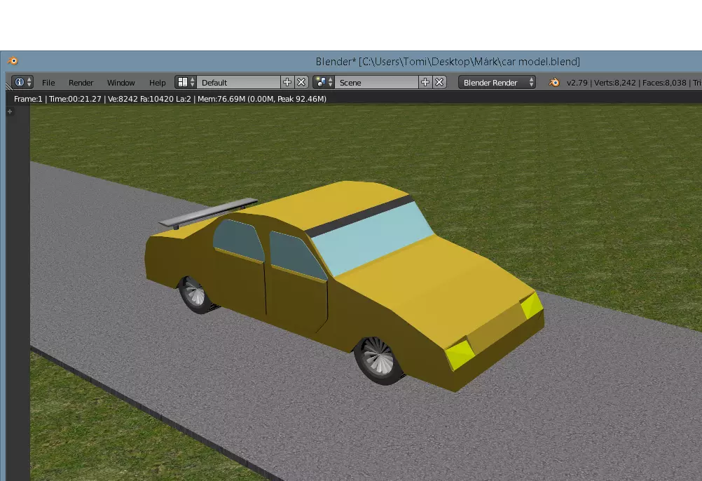Delete the active Scene with X
Viewport: 702px width, 481px height.
(439, 83)
